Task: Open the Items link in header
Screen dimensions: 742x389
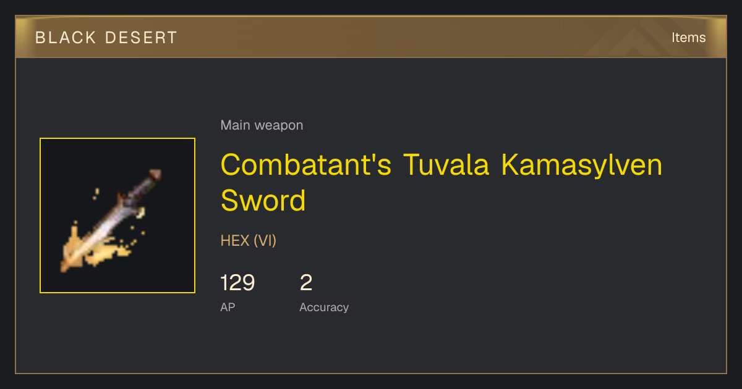Action: coord(688,38)
